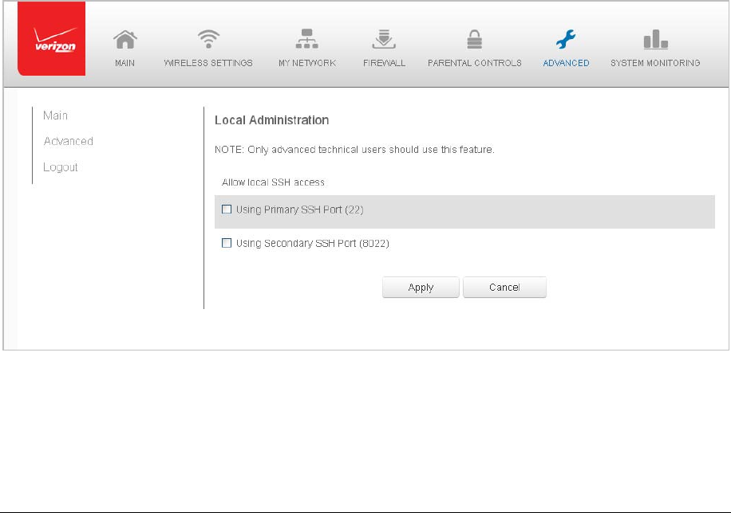This screenshot has width=731, height=513.
Task: Click the Allow local SSH access label
Action: pos(273,182)
